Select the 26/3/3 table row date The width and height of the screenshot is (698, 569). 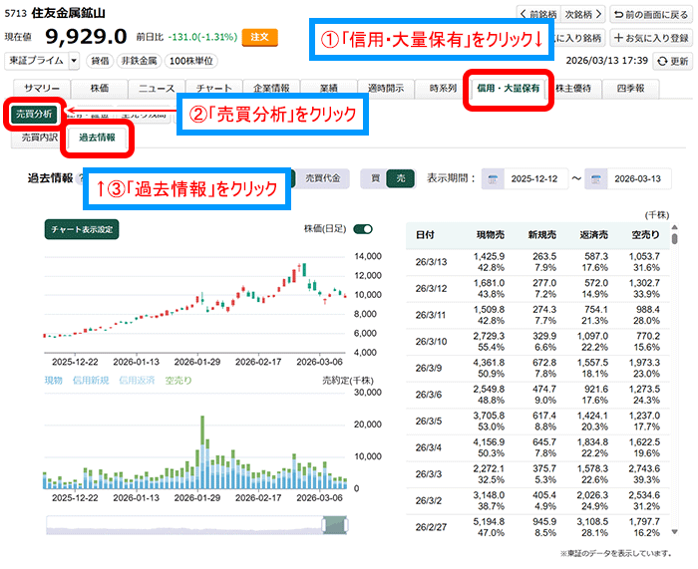[x=429, y=474]
